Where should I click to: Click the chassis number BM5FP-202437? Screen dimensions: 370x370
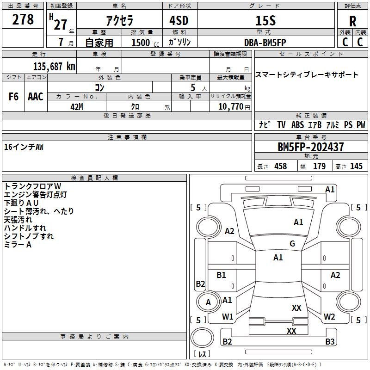coord(311,147)
